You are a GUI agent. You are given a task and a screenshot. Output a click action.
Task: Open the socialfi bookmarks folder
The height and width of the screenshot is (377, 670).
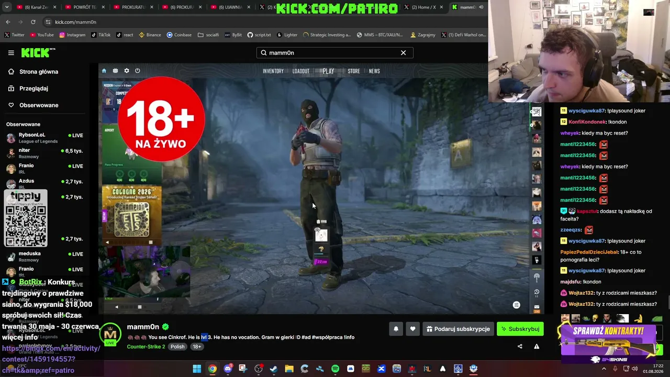click(x=208, y=35)
